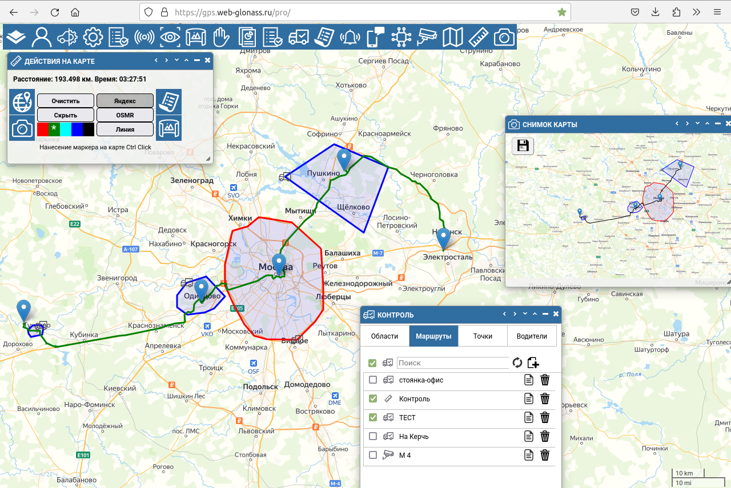Check the На Керчь route checkbox

click(373, 437)
